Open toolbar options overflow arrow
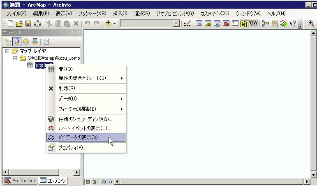The width and height of the screenshot is (317, 186). 301,26
